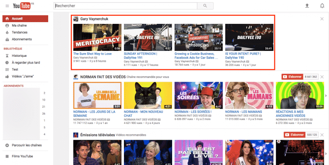Screen dimensions: 329x165
Task: Subscribe to NORMAN FAIT DES VIDÉOS
Action: pyautogui.click(x=292, y=77)
